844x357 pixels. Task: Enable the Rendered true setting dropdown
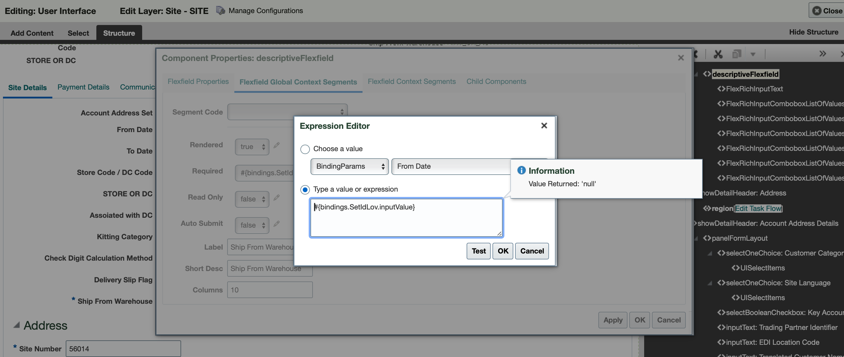coord(252,147)
